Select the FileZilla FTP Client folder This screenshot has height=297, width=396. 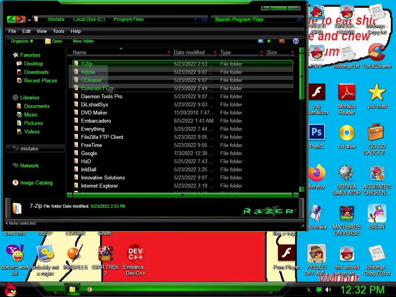183,137
